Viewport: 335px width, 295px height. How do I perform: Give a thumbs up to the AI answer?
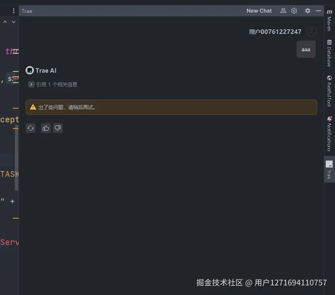tap(45, 128)
